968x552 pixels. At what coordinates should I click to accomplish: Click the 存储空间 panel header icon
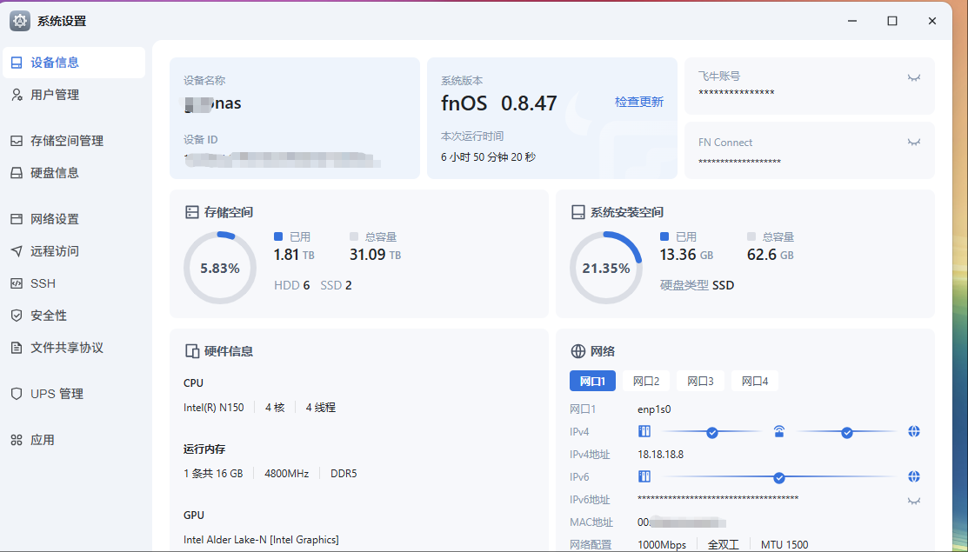(192, 212)
